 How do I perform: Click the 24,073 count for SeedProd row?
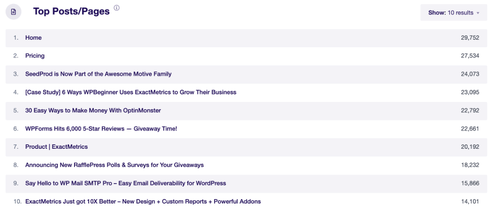[470, 74]
